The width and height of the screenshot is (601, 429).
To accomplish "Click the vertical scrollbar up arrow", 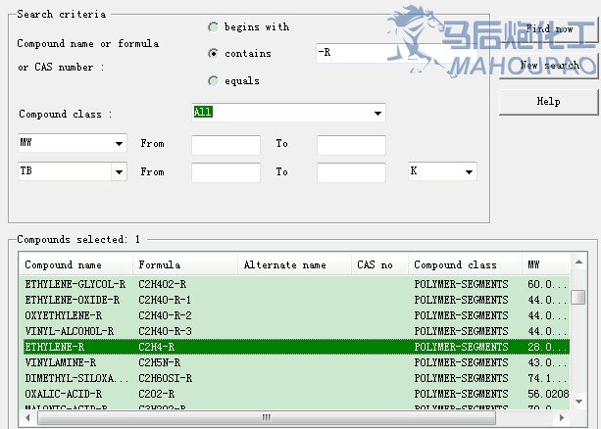I will pos(578,262).
